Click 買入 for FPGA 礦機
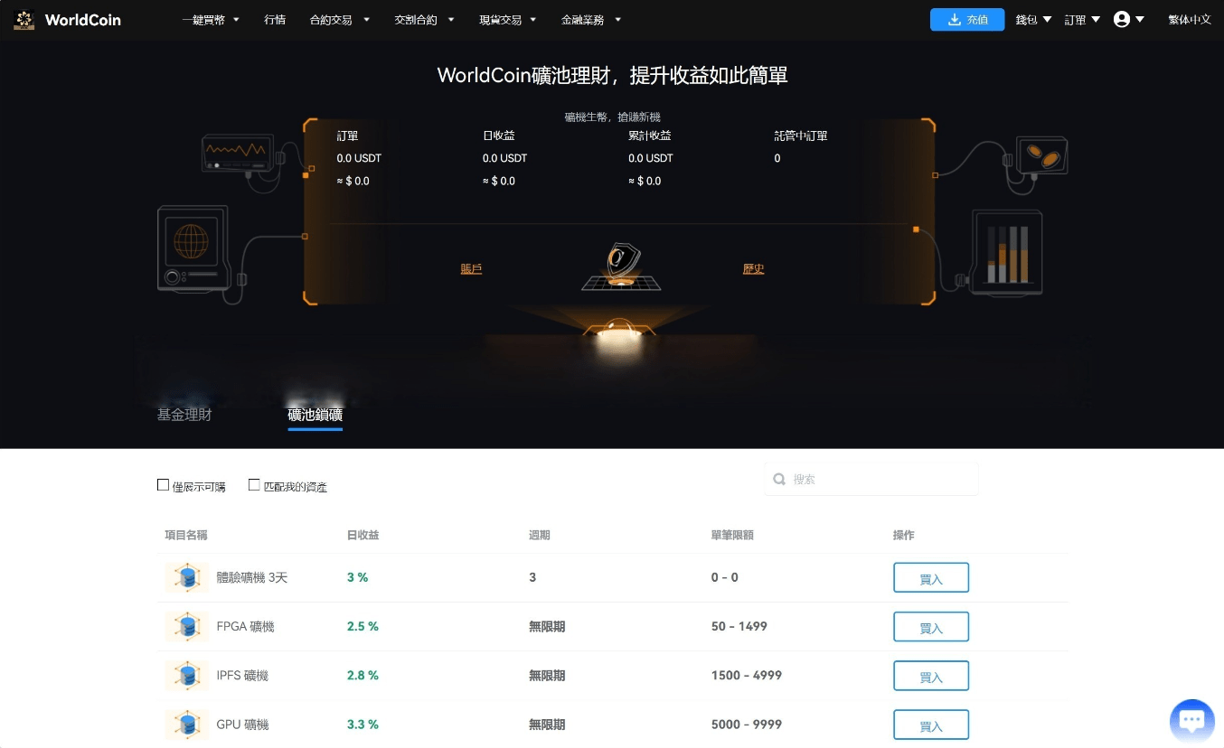This screenshot has width=1224, height=748. point(931,627)
